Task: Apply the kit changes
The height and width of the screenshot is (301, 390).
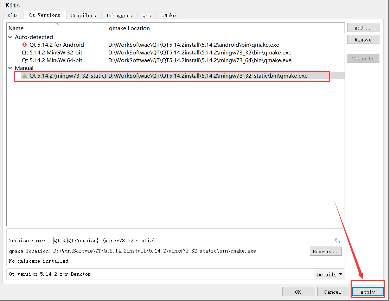Action: 367,292
